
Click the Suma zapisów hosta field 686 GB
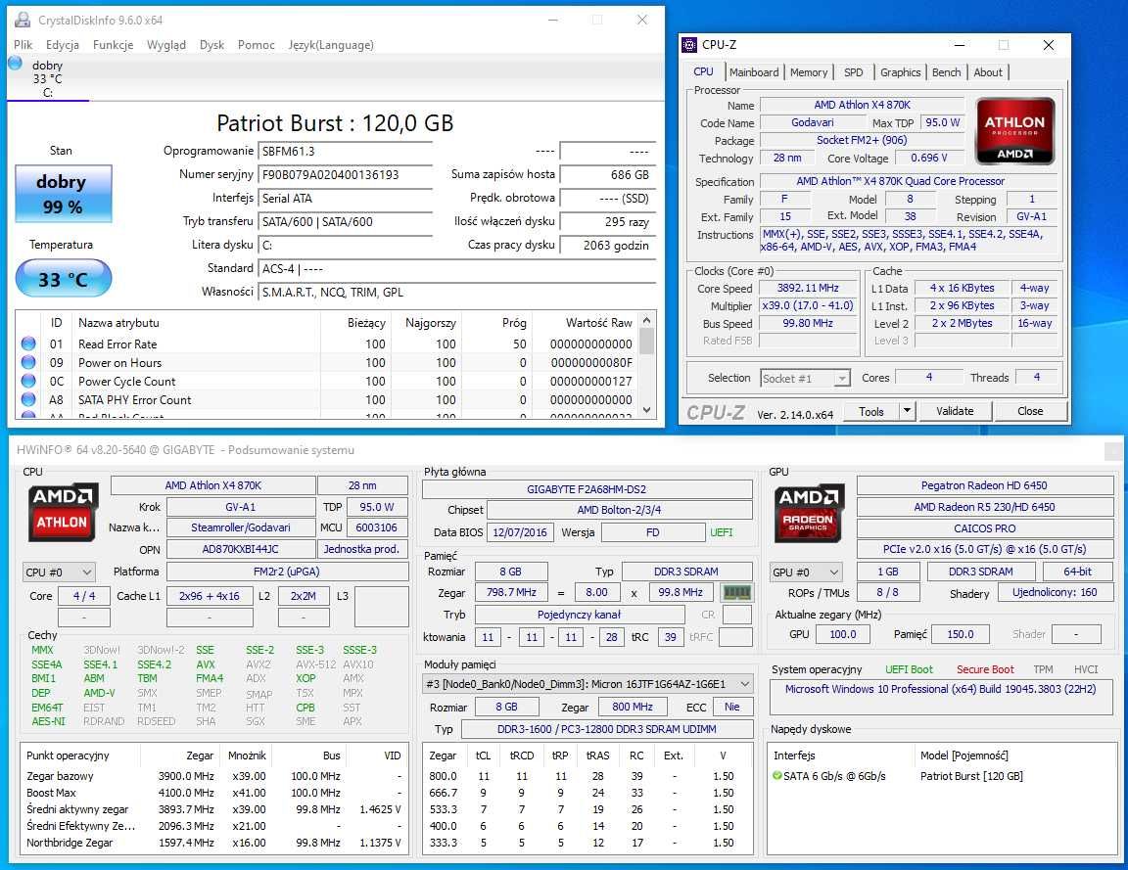(608, 175)
